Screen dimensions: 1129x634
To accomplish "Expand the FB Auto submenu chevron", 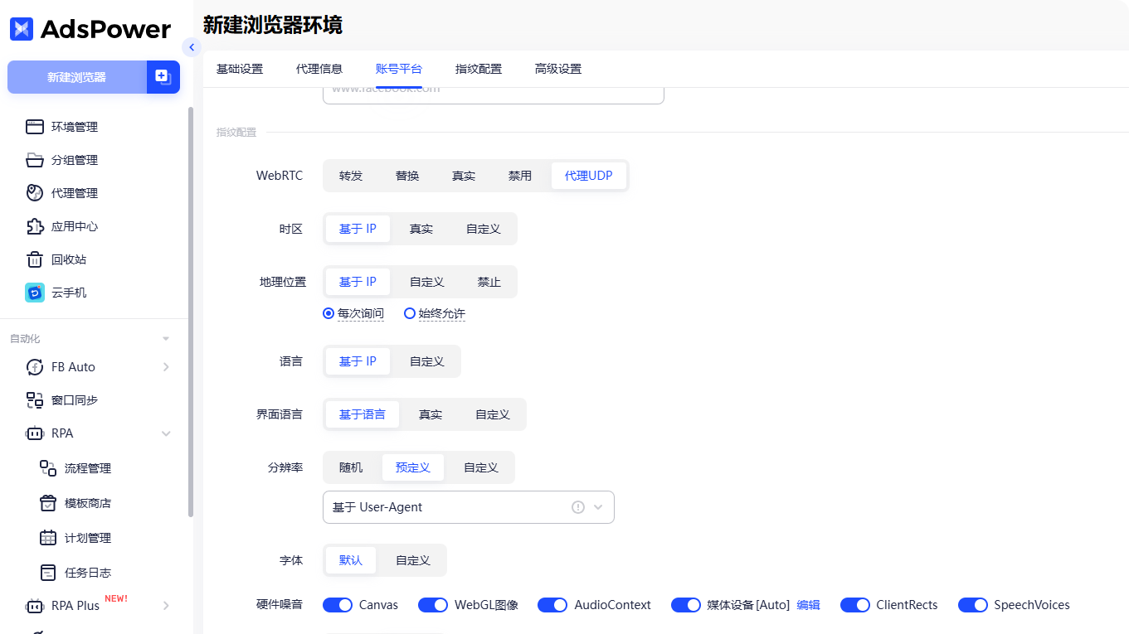I will 166,367.
